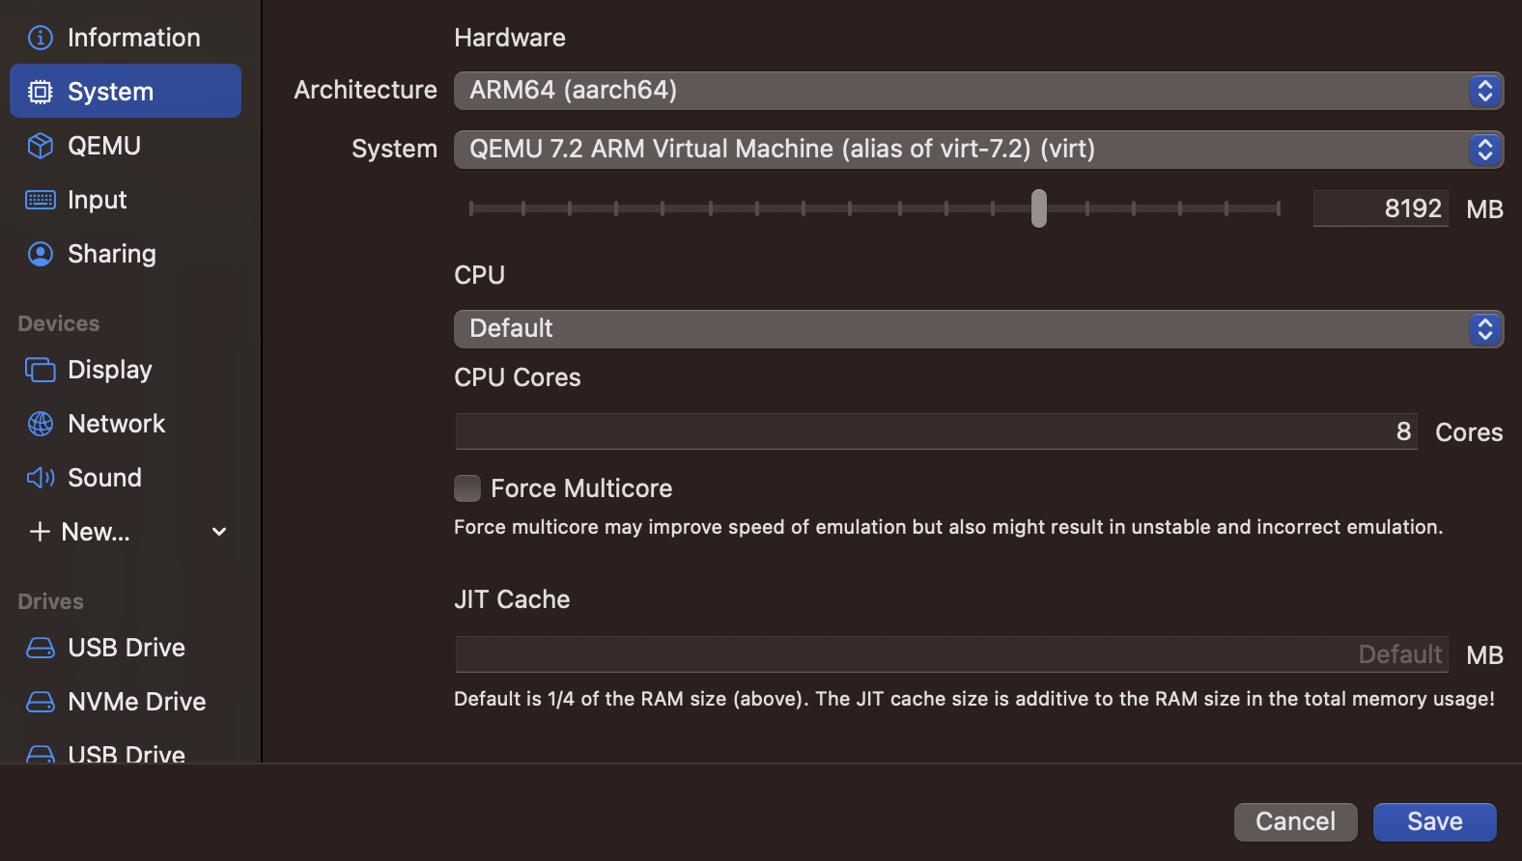Open the Information section icon
Screen dimensions: 1522x861
pos(41,38)
